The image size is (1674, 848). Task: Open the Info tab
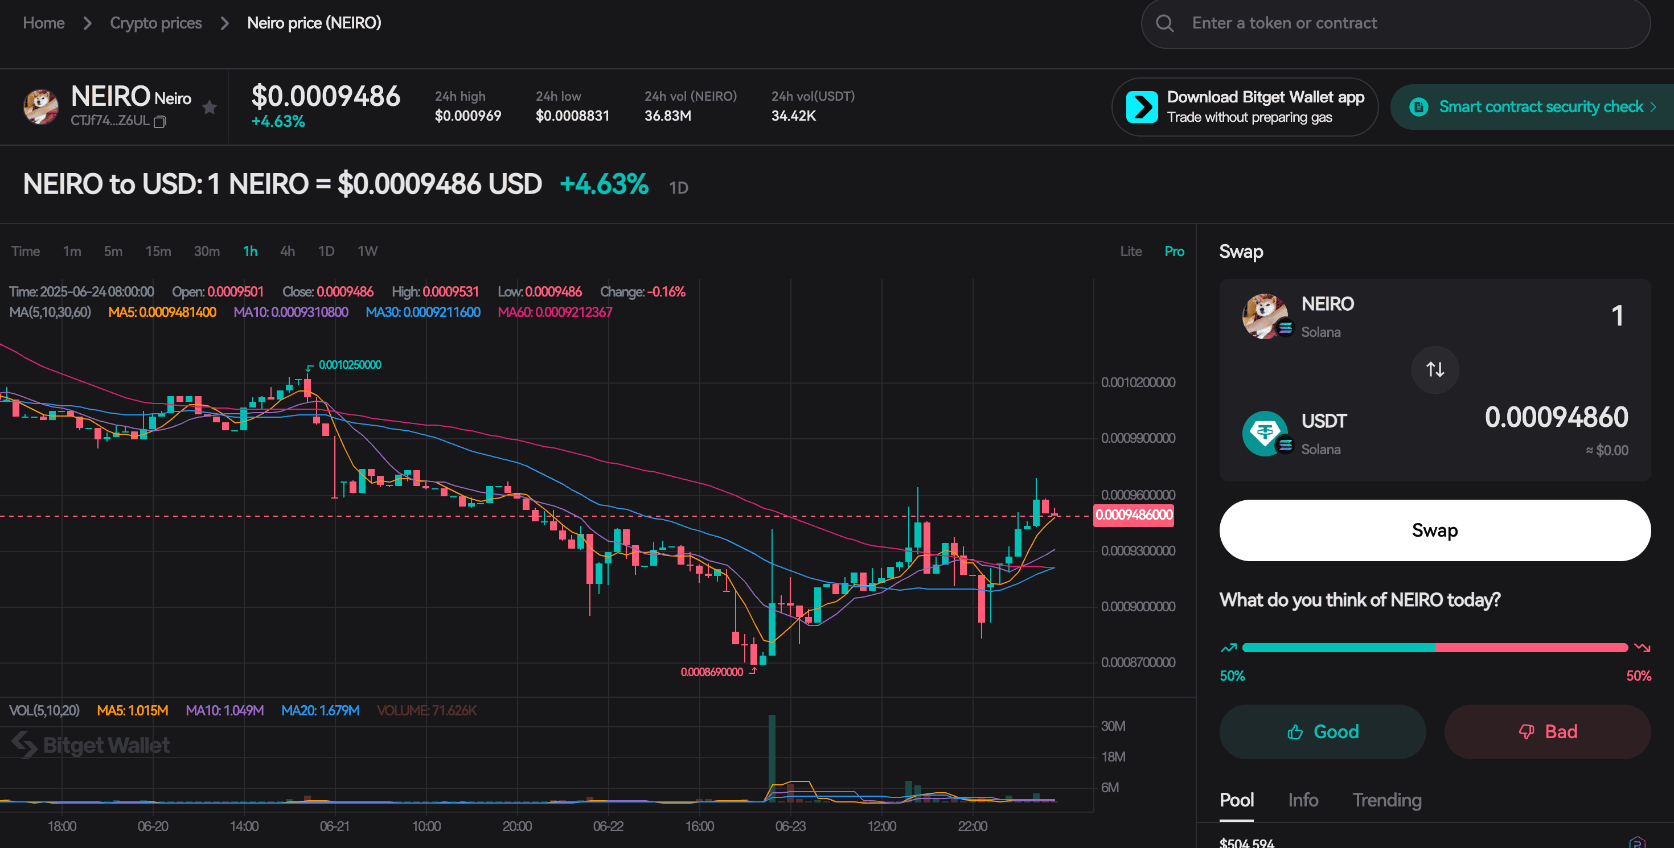(1303, 800)
